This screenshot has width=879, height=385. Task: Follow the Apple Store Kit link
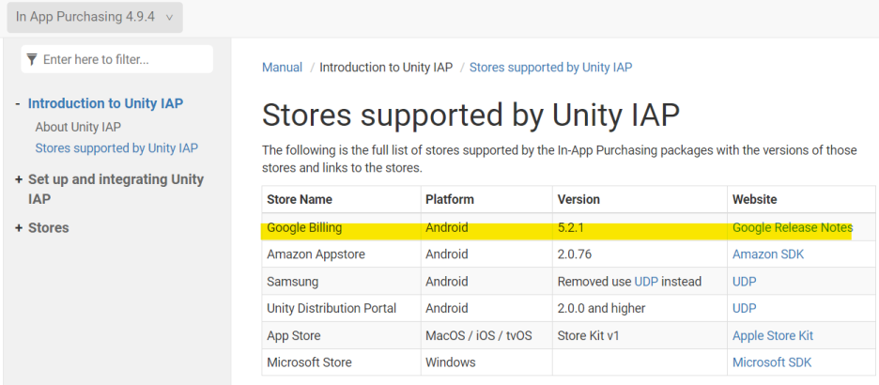pyautogui.click(x=772, y=335)
